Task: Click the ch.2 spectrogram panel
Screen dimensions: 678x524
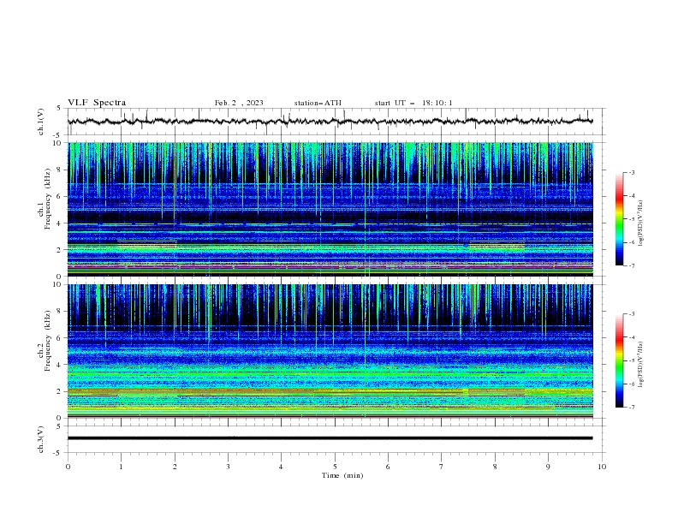Action: [330, 351]
